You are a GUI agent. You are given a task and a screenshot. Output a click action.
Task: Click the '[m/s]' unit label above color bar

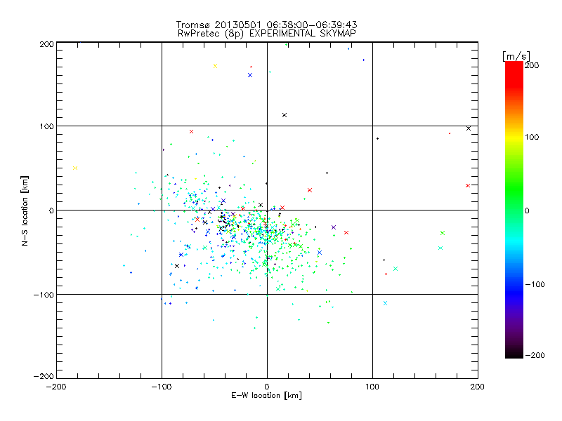pos(516,56)
